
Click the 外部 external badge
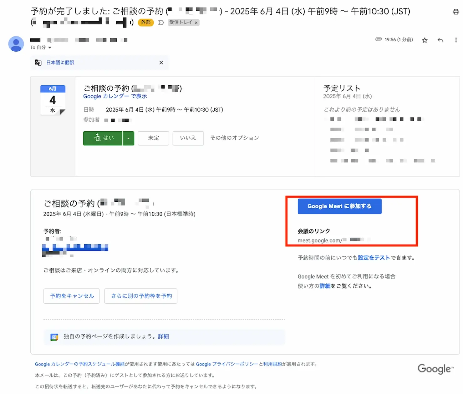(146, 22)
